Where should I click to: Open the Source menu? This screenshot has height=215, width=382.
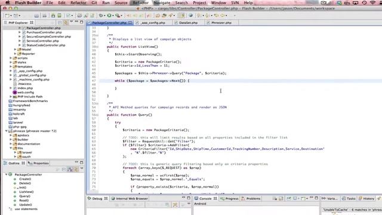click(121, 2)
